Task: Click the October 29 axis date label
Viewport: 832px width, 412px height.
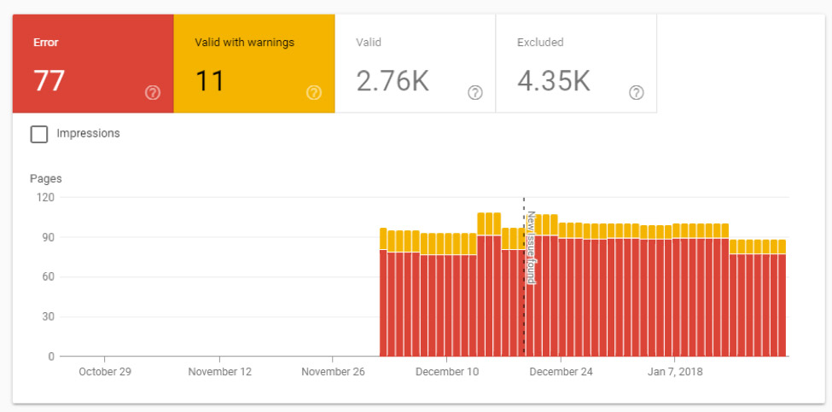Action: point(104,372)
